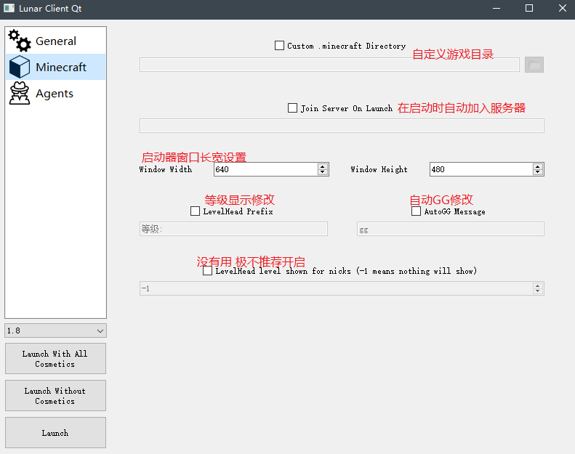Screen dimensions: 575x454
Task: Open the General settings page
Action: click(56, 41)
